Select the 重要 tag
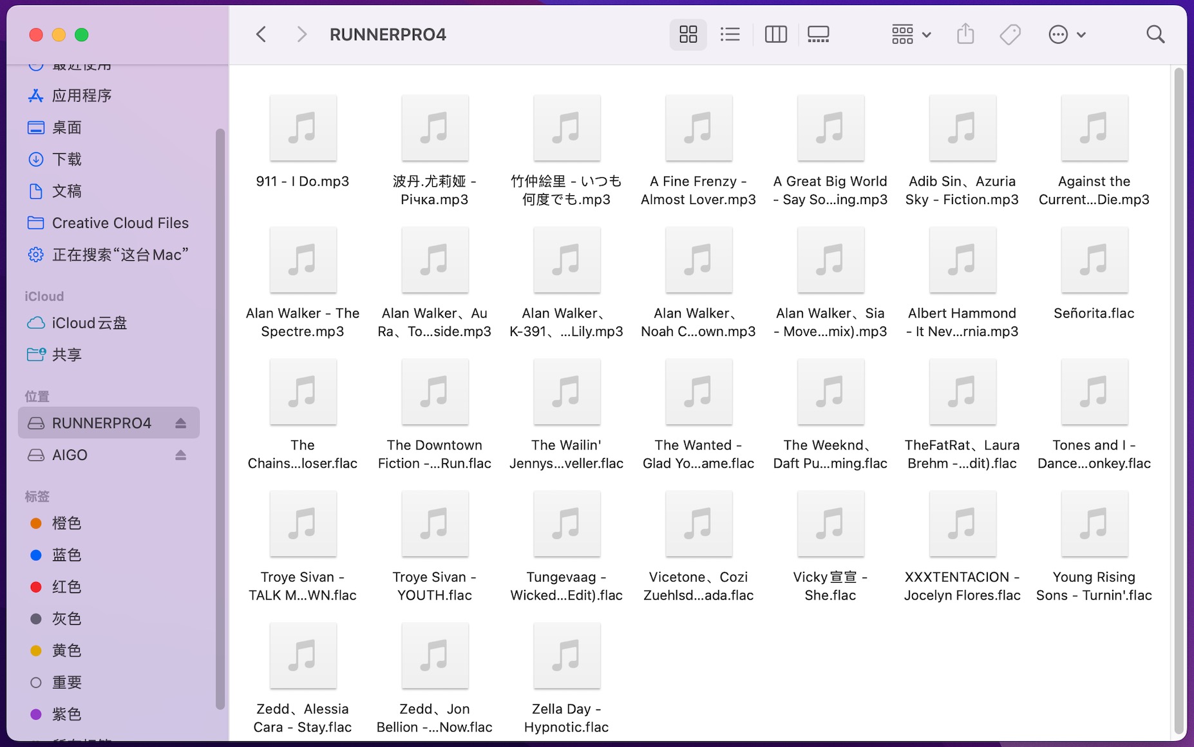This screenshot has height=747, width=1194. click(109, 683)
